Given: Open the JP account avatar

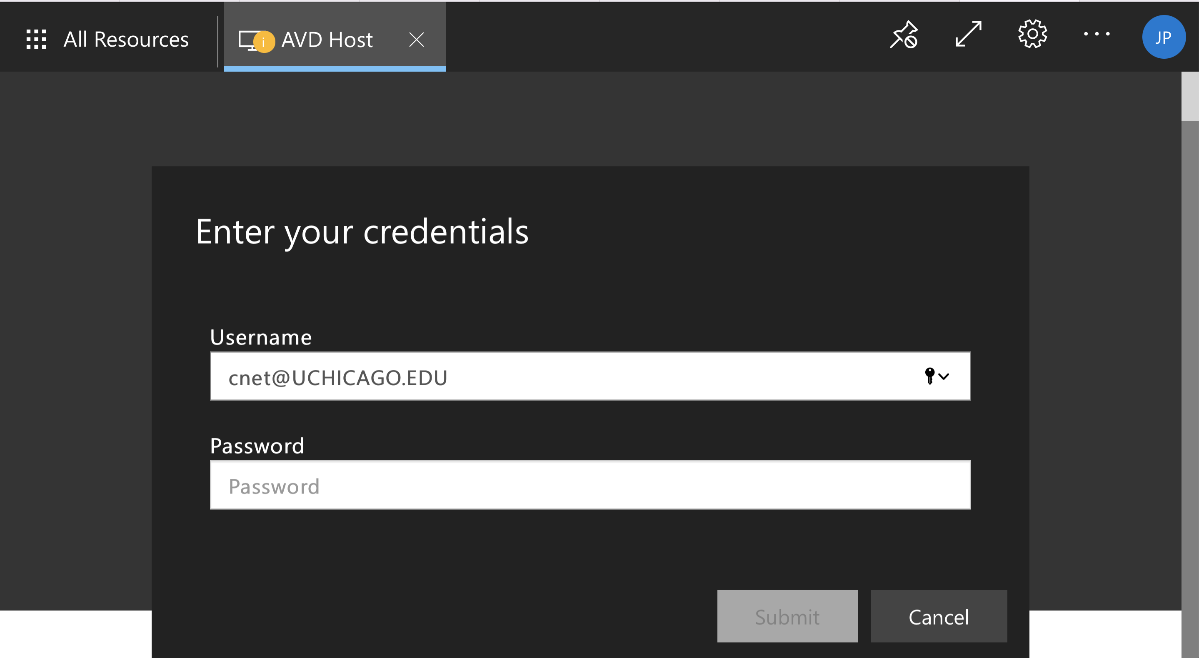Looking at the screenshot, I should pyautogui.click(x=1163, y=37).
